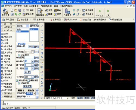Click the undo arrow icon in toolbar
The height and width of the screenshot is (110, 136).
coord(16,14)
